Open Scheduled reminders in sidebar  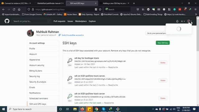coord(43,98)
